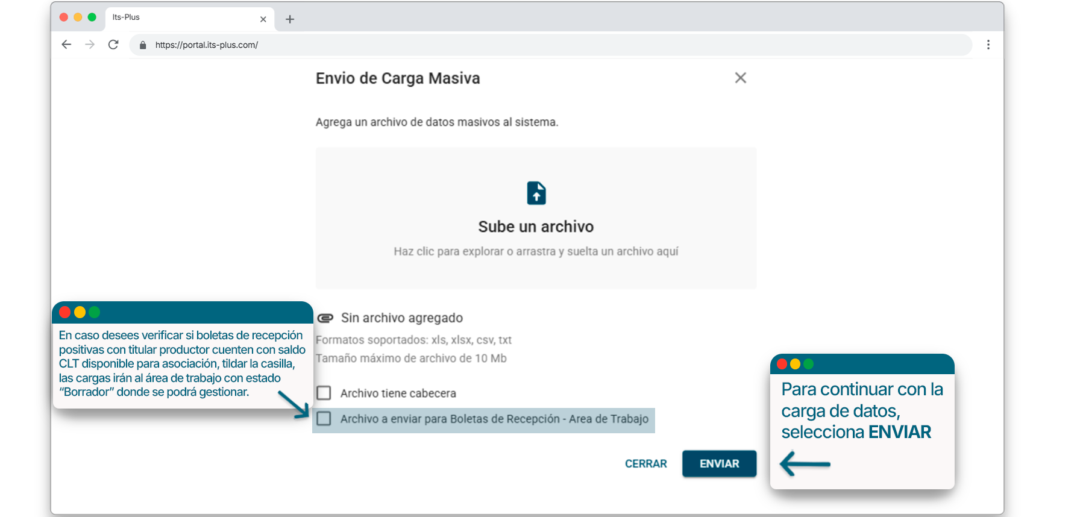Click the padlock site security icon
This screenshot has width=1080, height=517.
(143, 45)
